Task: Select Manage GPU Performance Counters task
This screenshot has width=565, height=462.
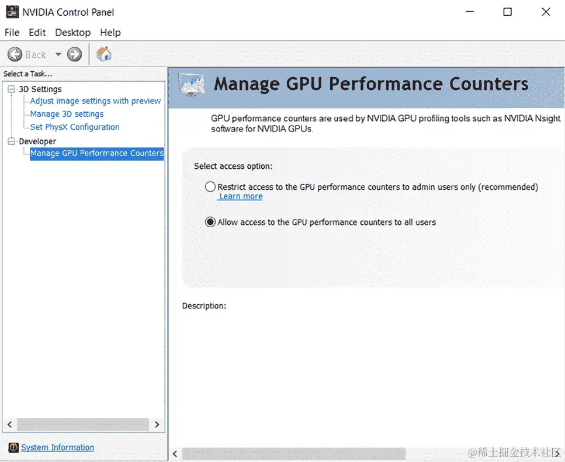Action: point(96,154)
